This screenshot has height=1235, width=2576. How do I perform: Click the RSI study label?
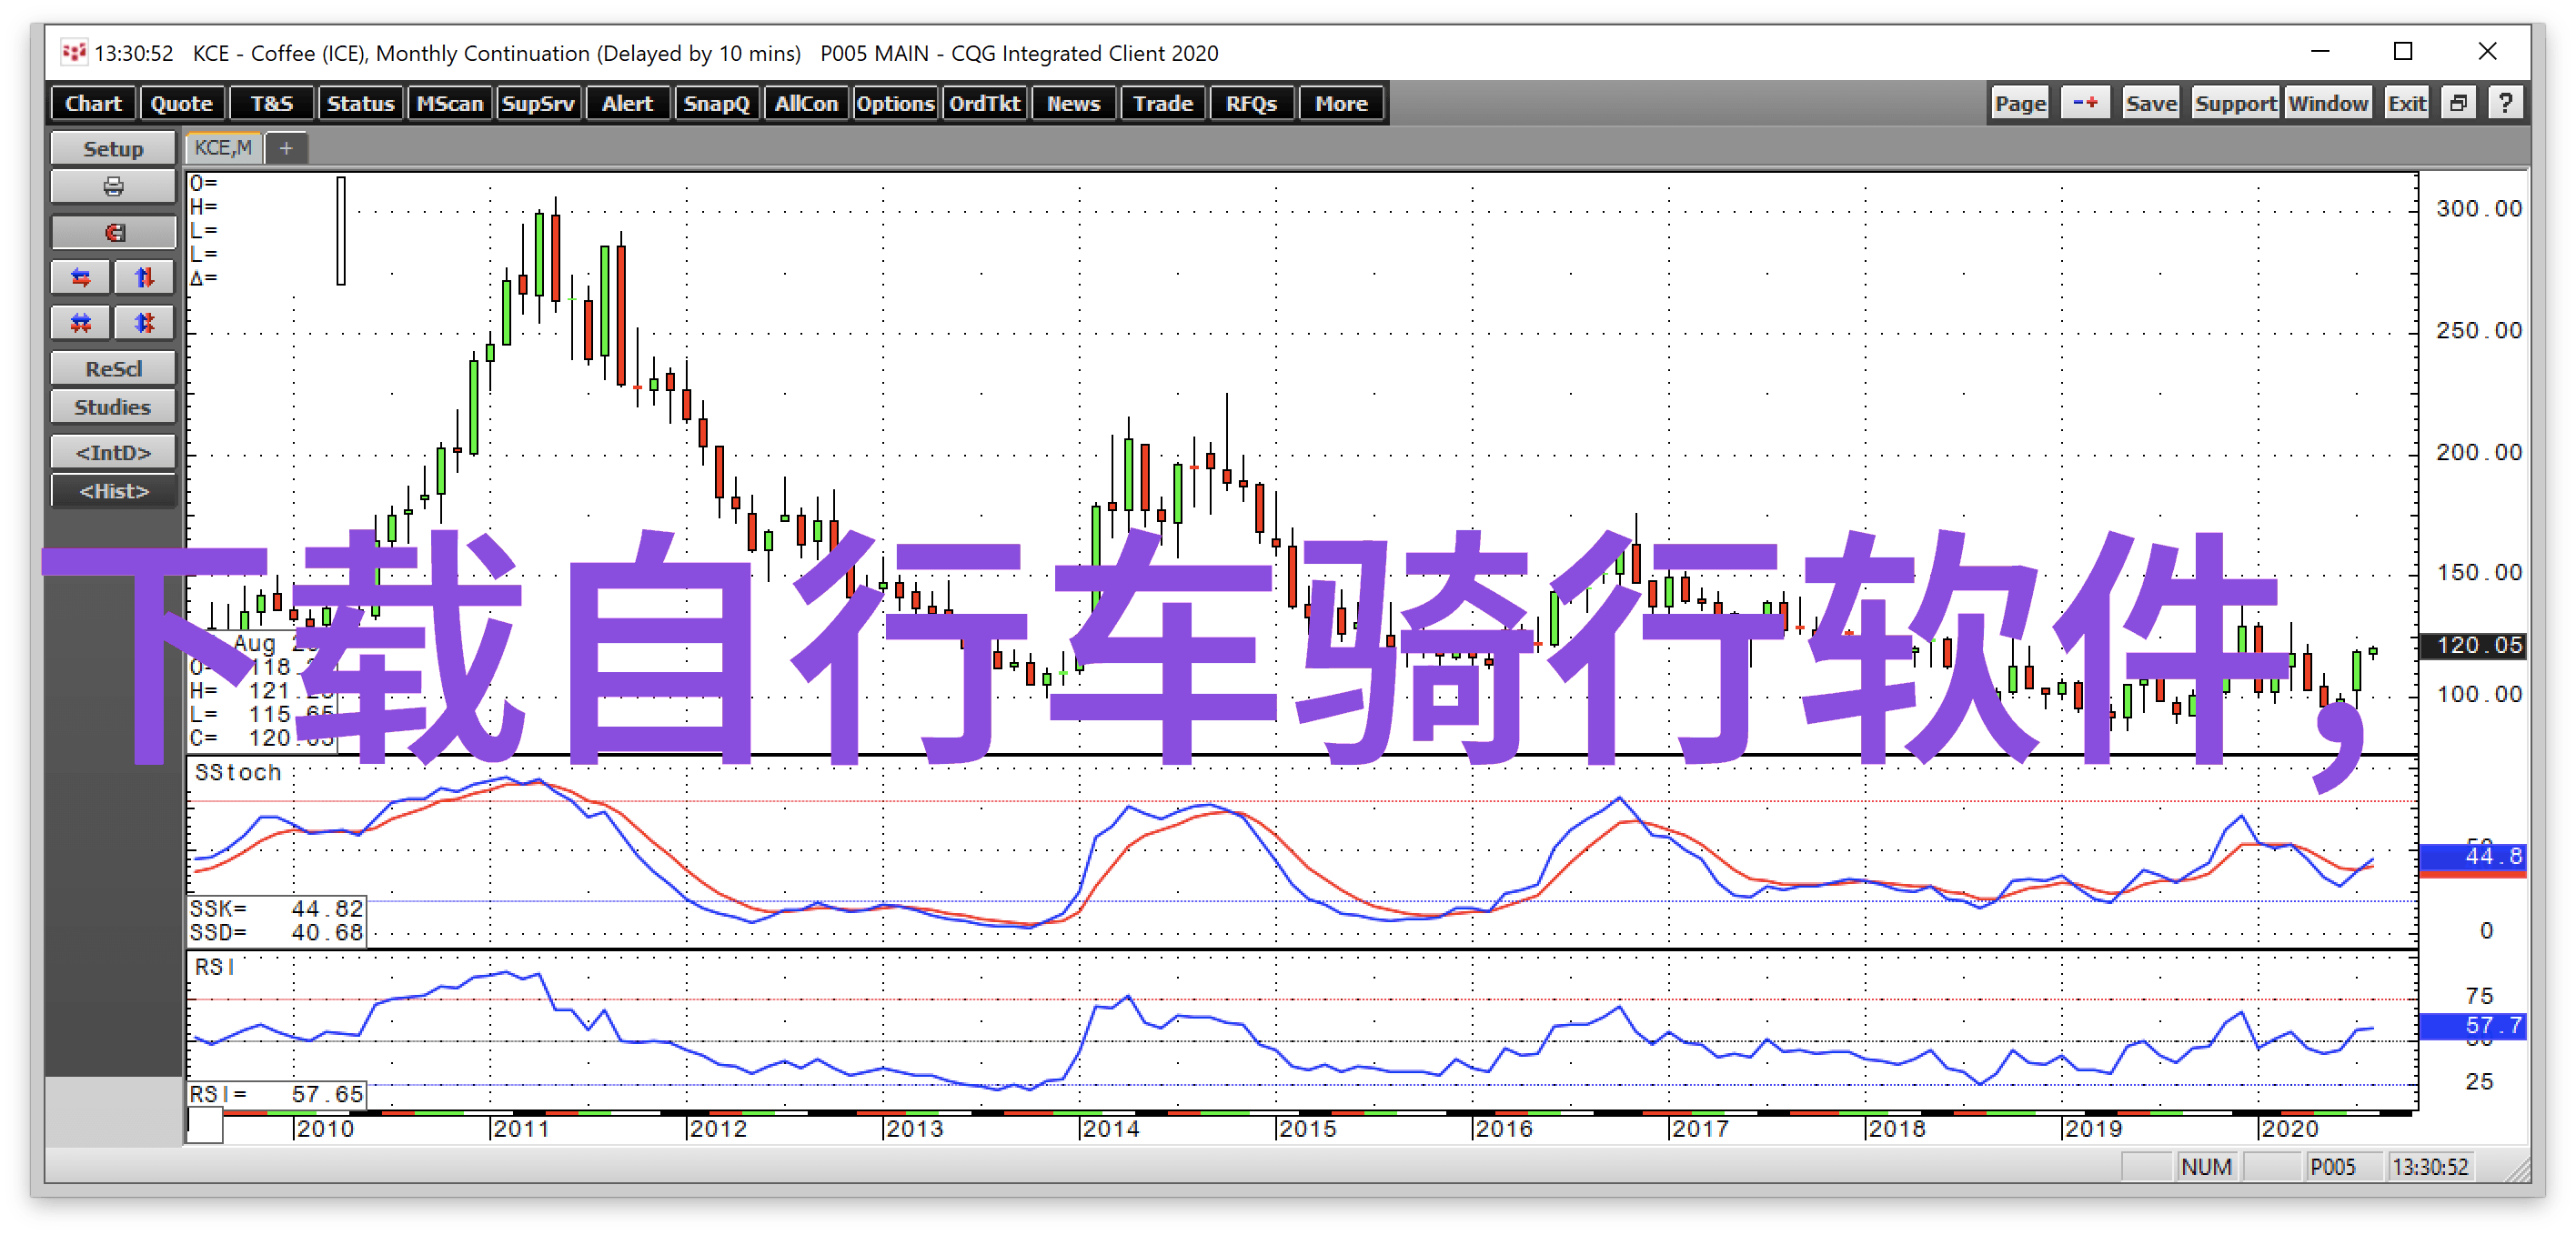point(215,966)
